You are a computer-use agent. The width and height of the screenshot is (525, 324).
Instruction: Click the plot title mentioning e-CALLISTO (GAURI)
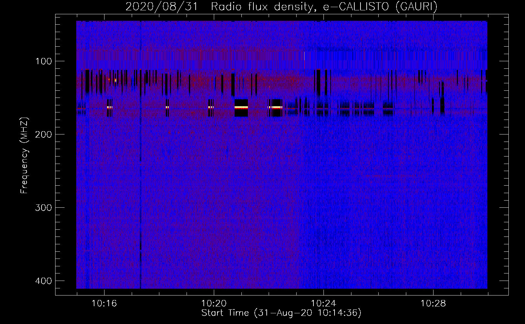tap(281, 6)
